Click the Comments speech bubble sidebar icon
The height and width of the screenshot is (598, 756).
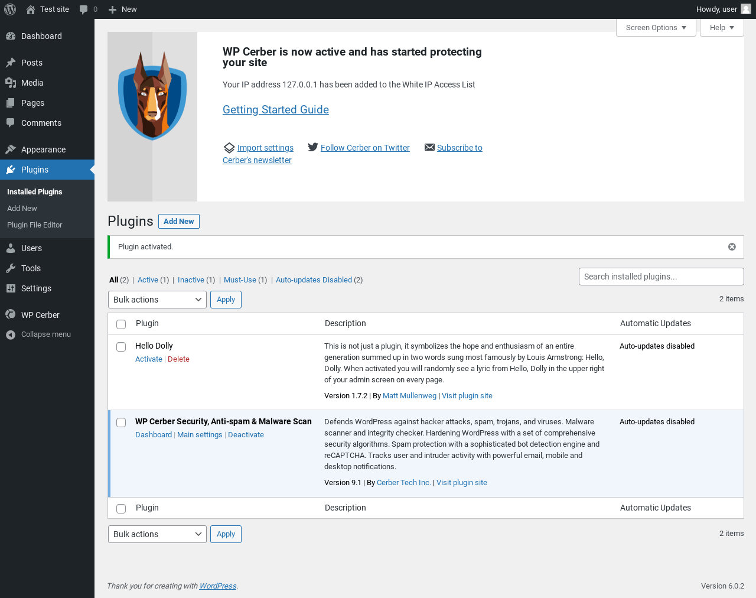coord(11,123)
